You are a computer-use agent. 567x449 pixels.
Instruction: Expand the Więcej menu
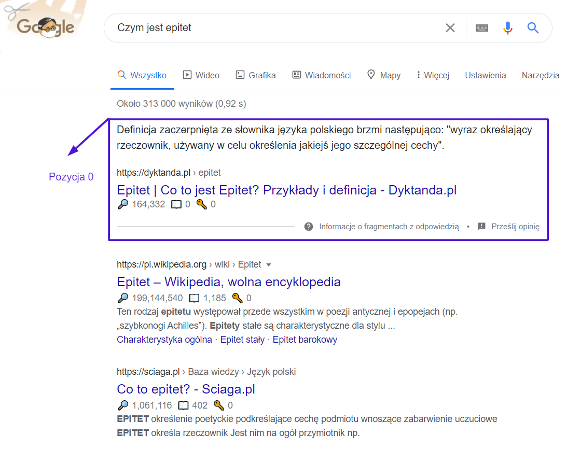pos(433,75)
